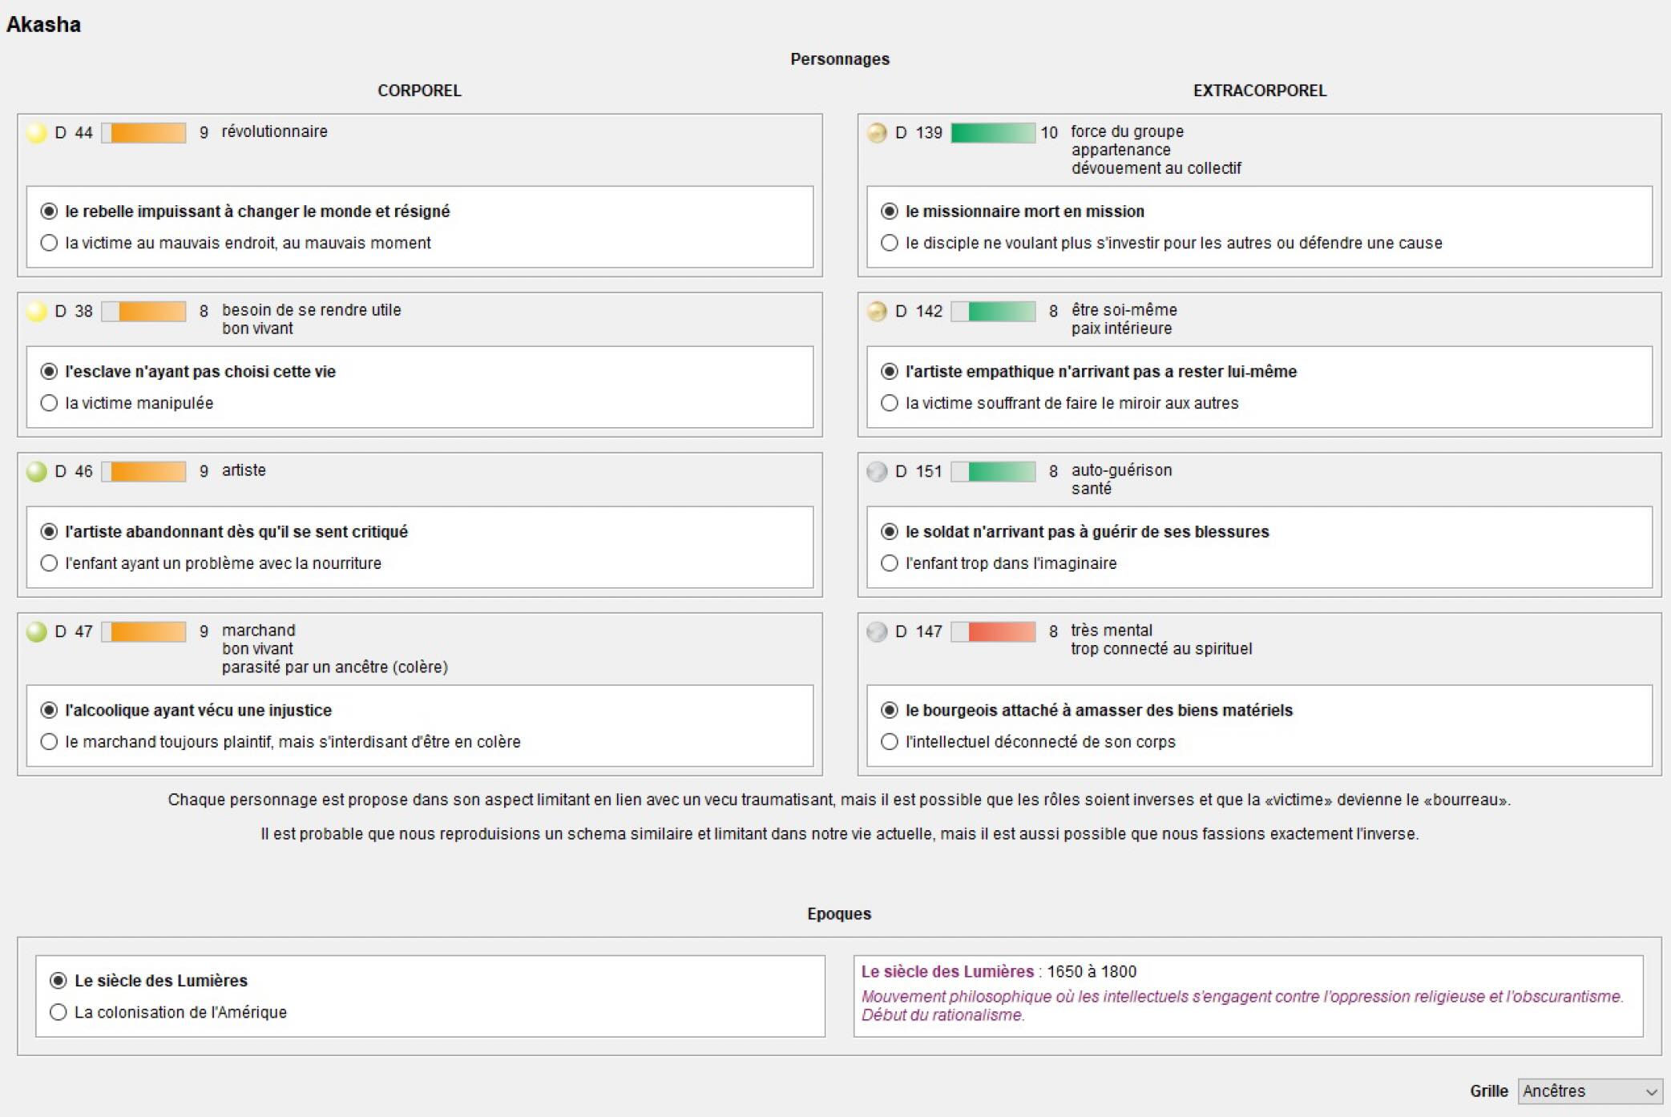Pick 'l'intellectuel déconnecté de son corps' option
Screen dimensions: 1671x1117
coord(889,742)
